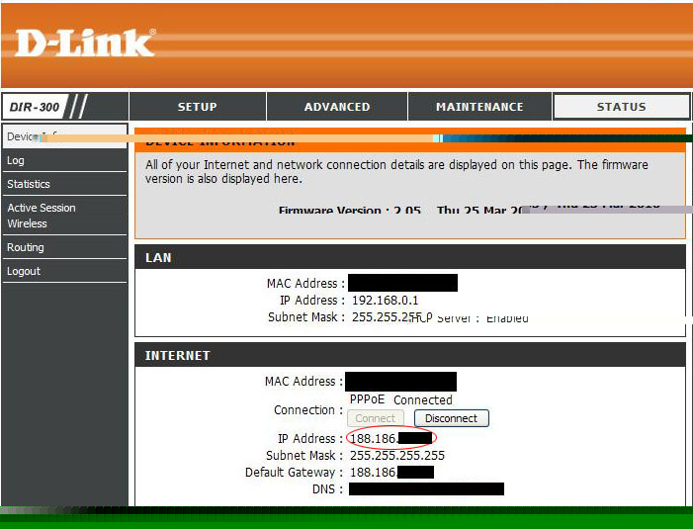
Task: Open the ADVANCED tab
Action: pos(337,107)
